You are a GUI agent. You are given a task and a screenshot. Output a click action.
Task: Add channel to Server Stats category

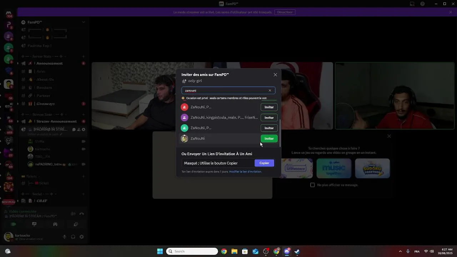click(x=84, y=56)
